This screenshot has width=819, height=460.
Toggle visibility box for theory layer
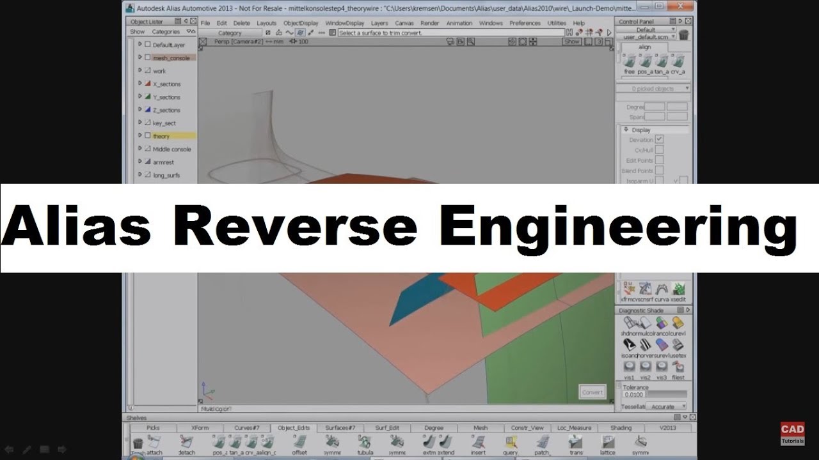pos(148,135)
